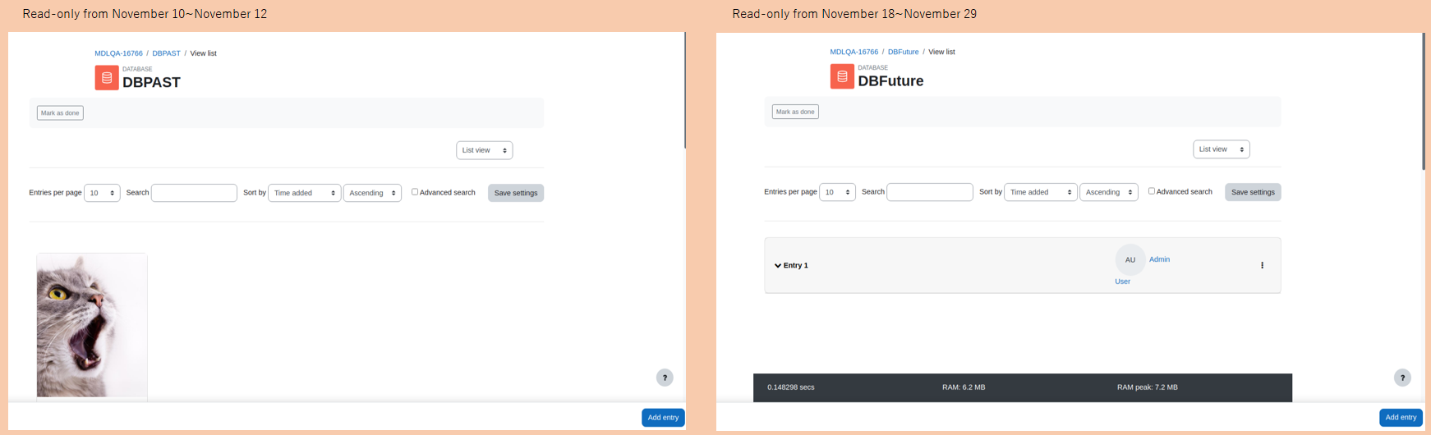Focus the Search field in DBFuture window
This screenshot has height=435, width=1431.
point(930,192)
